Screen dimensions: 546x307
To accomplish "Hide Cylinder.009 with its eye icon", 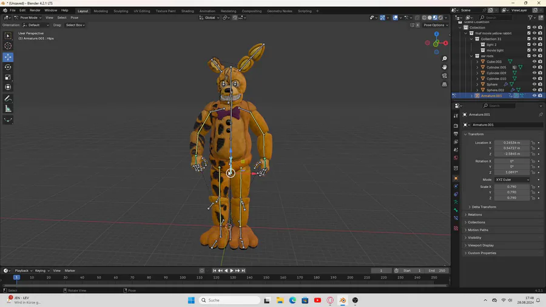I will (534, 73).
